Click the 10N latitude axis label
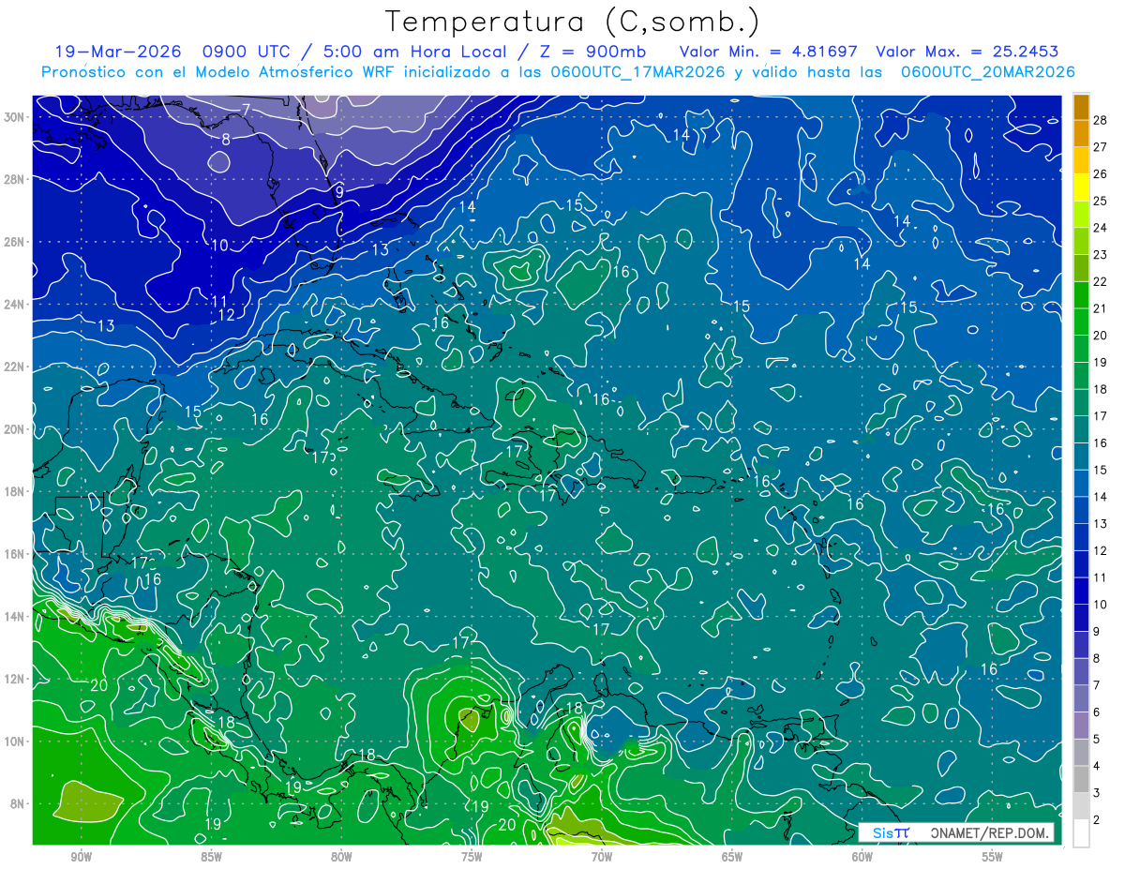 [x=16, y=742]
